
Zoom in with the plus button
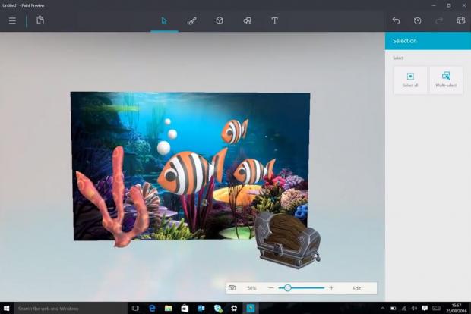coord(331,288)
